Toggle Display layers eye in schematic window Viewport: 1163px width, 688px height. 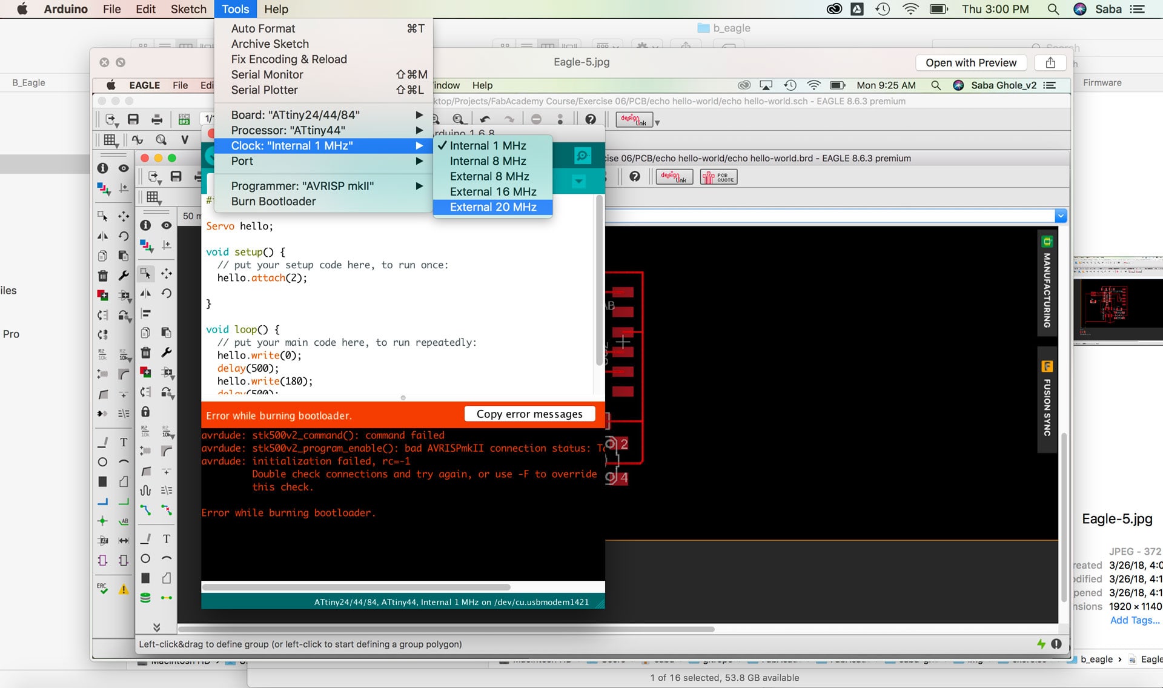click(124, 168)
